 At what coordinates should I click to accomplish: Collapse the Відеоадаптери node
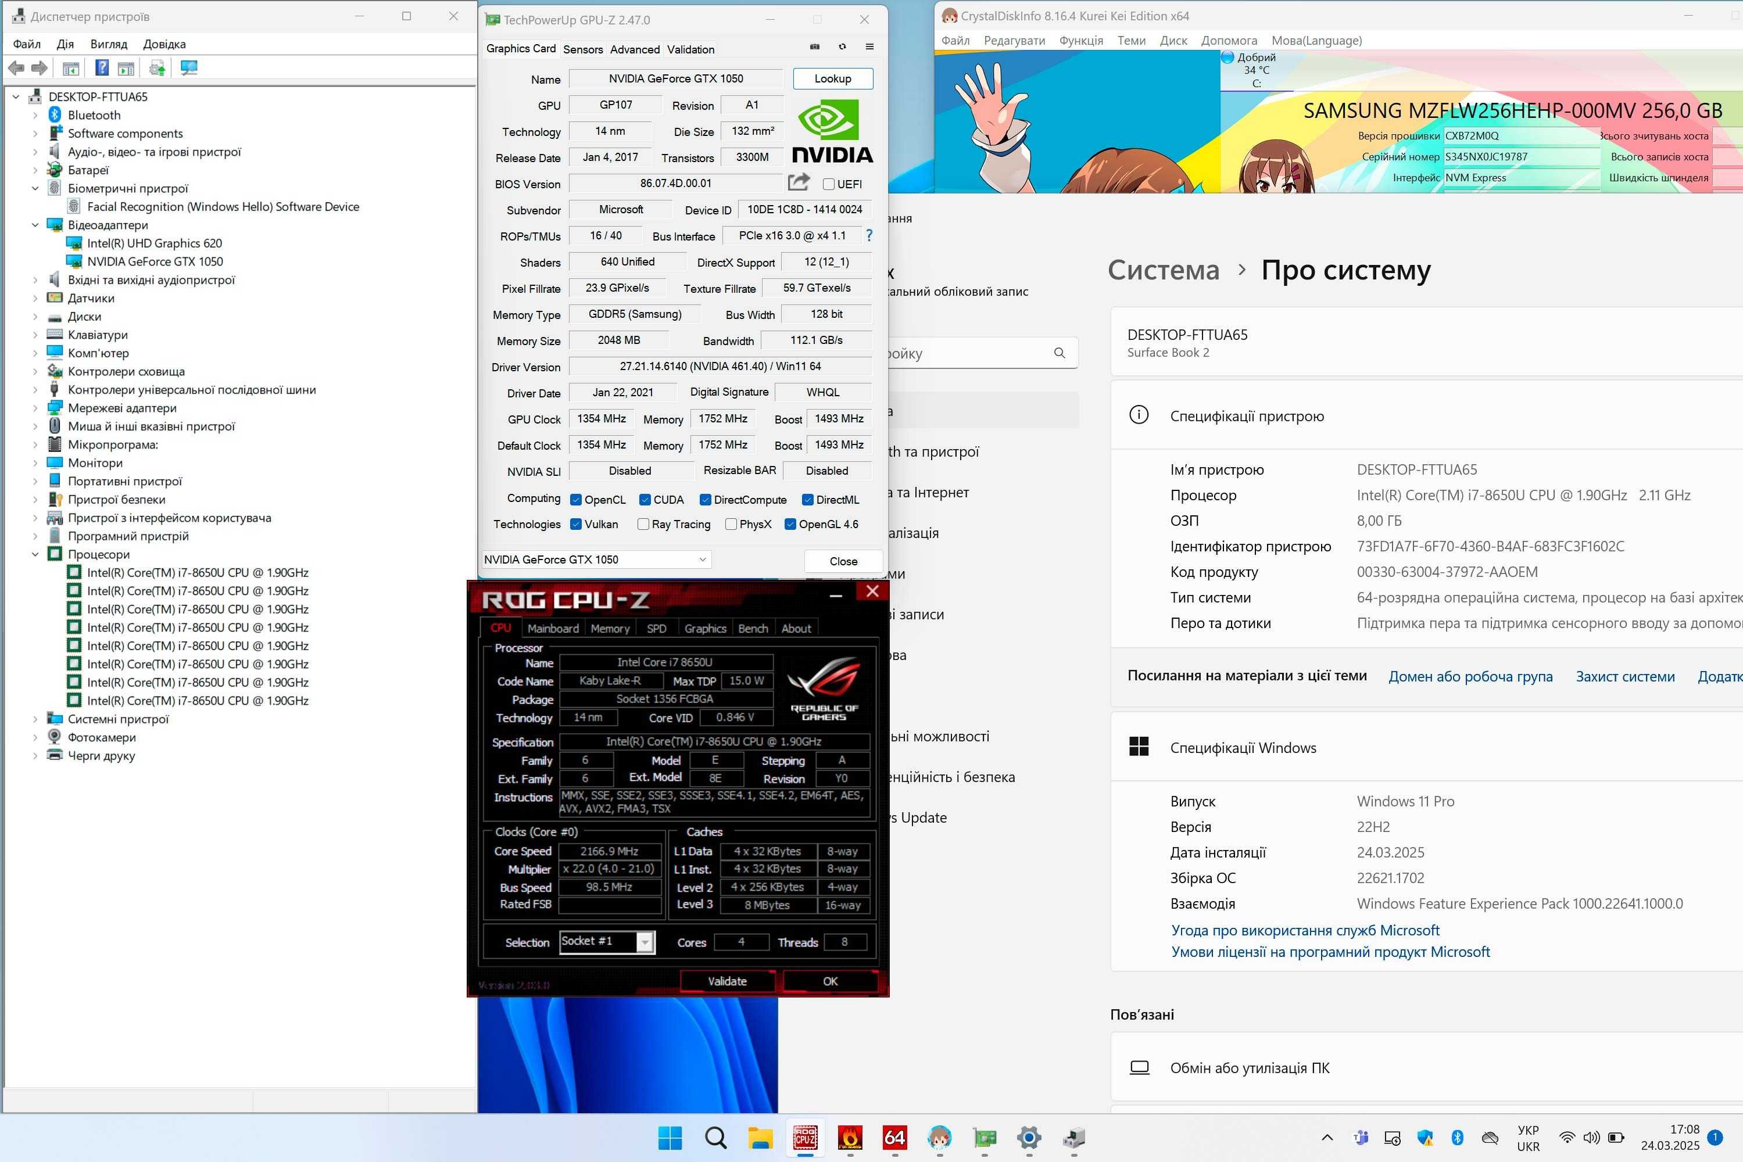[35, 224]
